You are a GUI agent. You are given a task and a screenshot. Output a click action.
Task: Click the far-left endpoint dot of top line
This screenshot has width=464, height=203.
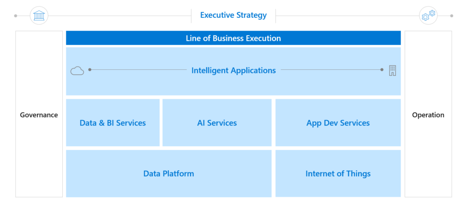pyautogui.click(x=15, y=15)
